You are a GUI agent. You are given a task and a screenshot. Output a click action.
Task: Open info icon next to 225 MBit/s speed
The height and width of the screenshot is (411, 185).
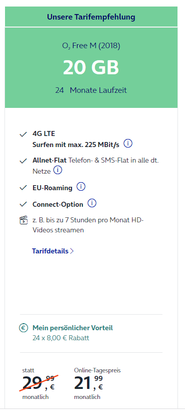click(128, 144)
